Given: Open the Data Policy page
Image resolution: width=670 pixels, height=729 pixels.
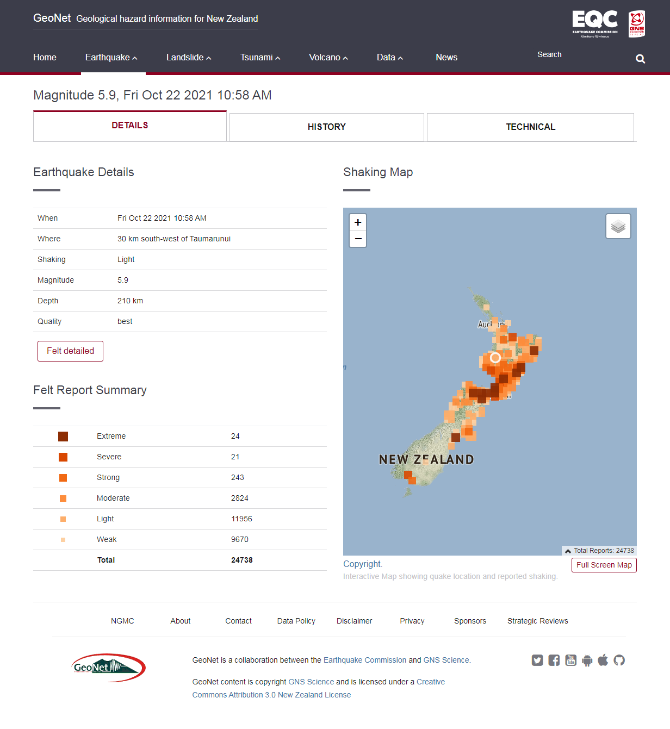Looking at the screenshot, I should (296, 621).
